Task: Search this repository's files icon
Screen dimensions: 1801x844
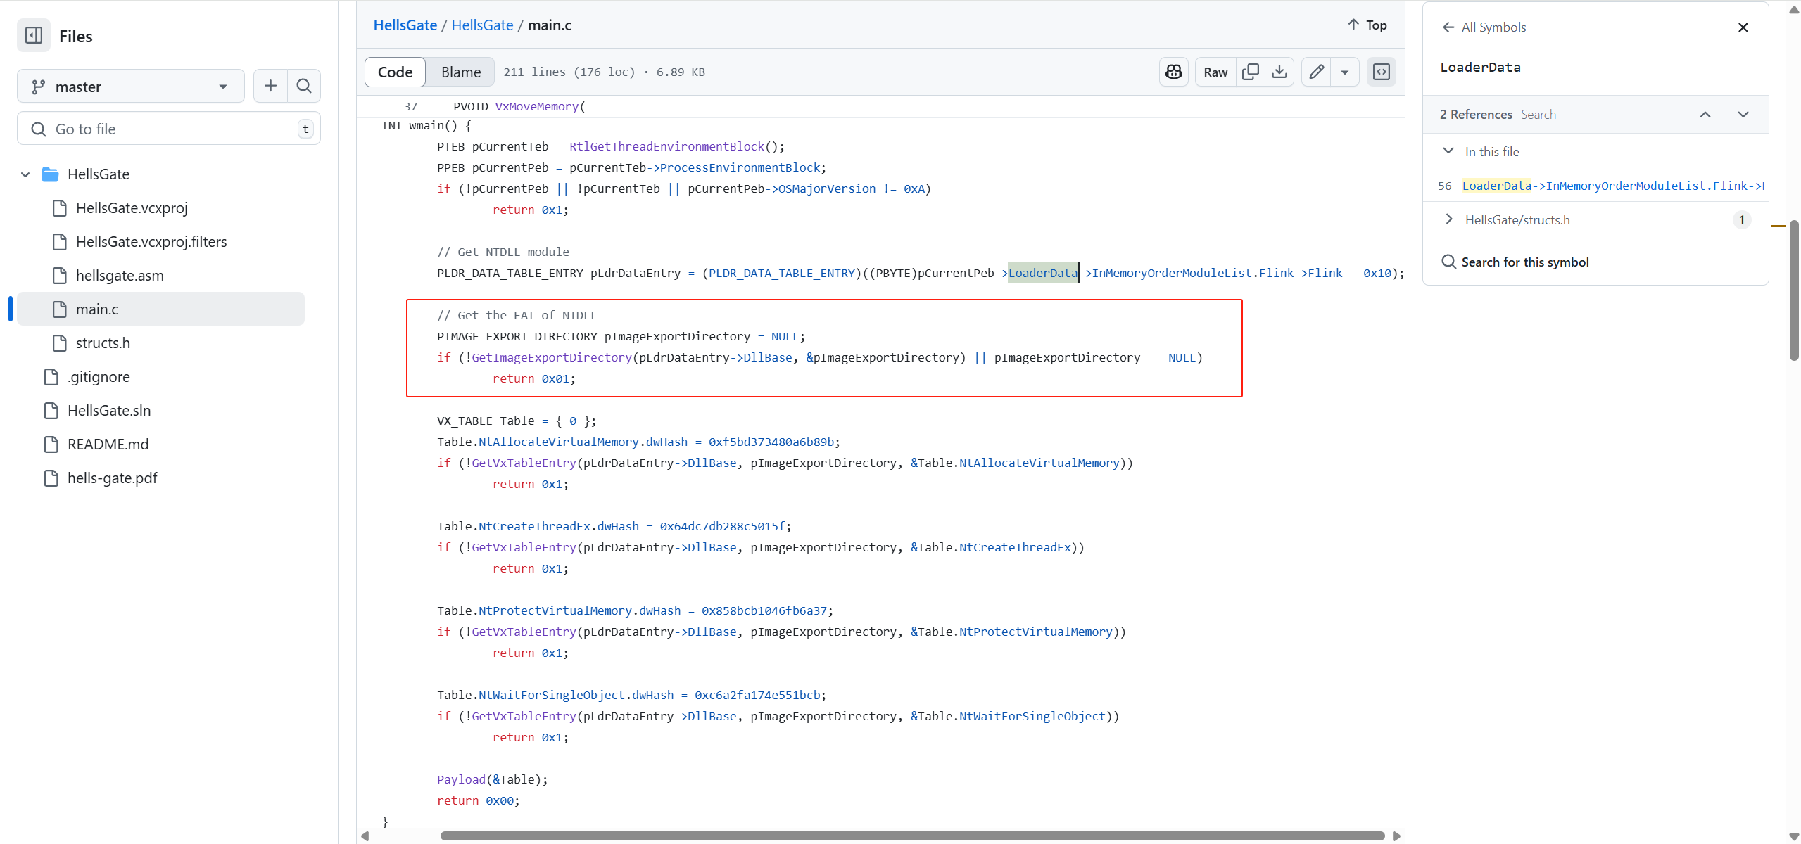Action: coord(304,86)
